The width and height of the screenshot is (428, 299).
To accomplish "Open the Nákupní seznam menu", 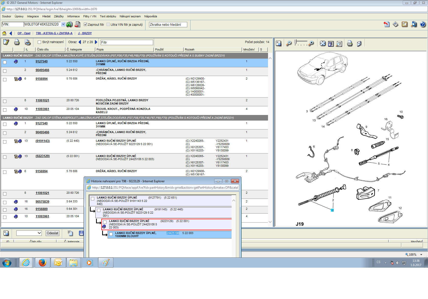I will 130,16.
